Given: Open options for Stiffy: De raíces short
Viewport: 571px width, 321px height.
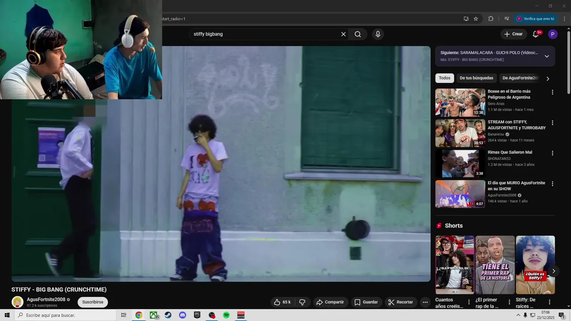Looking at the screenshot, I should click(x=550, y=302).
